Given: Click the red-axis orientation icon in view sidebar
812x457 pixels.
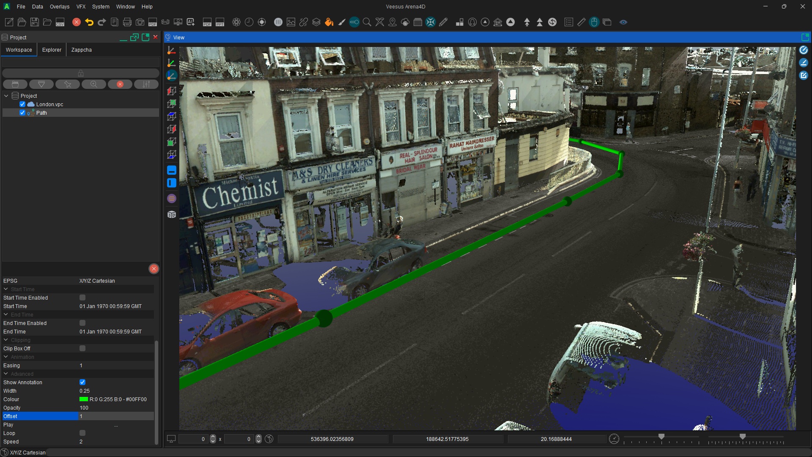Looking at the screenshot, I should click(x=171, y=50).
